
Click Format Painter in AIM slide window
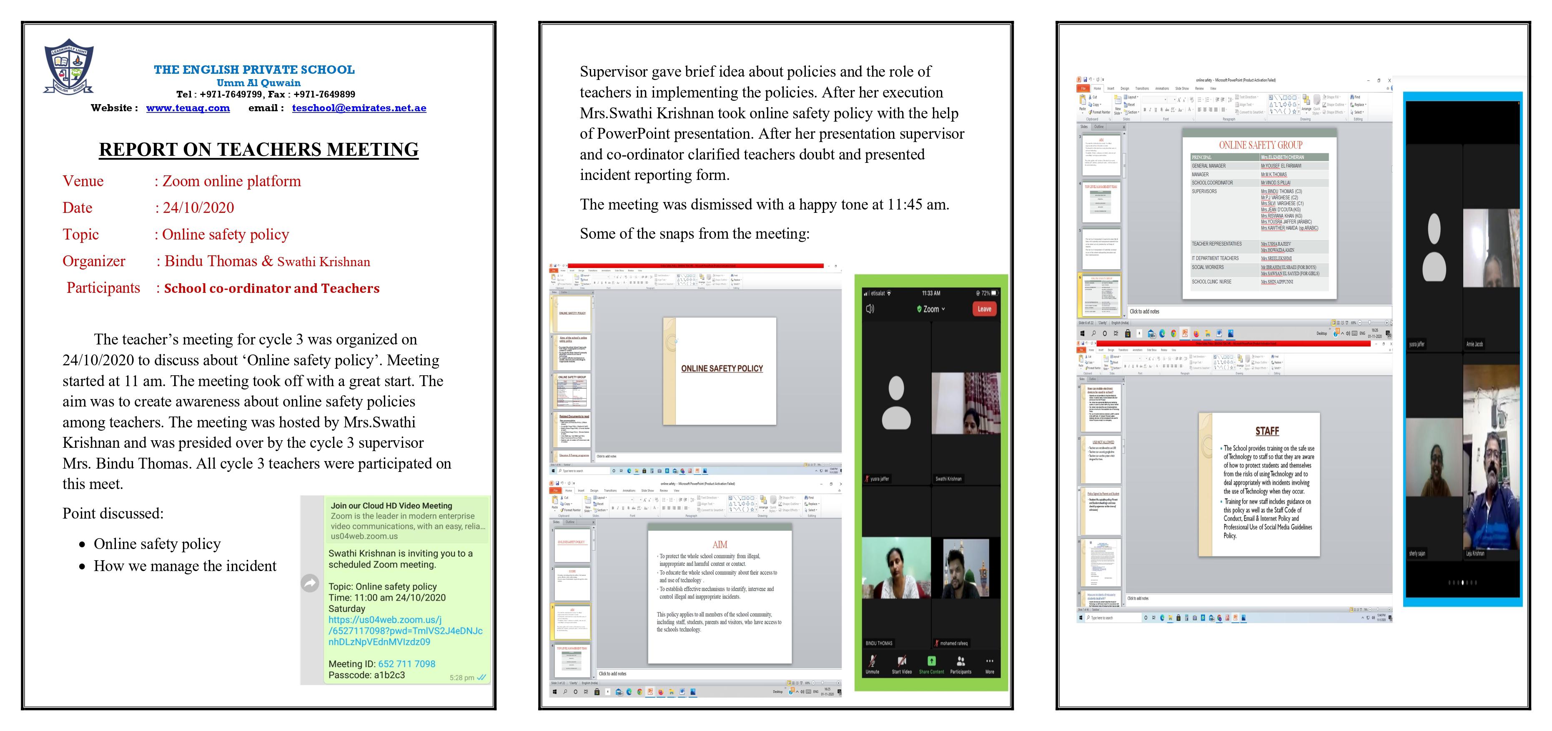click(x=571, y=510)
